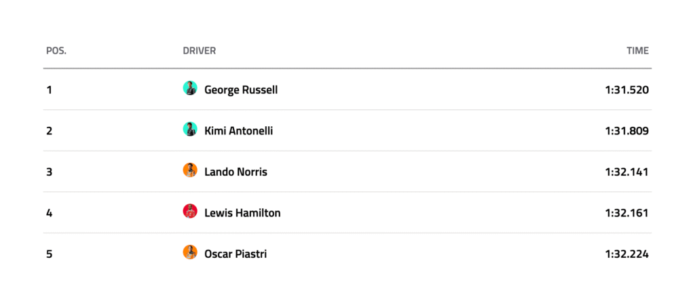Open Kimi Antonelli driver name link
Viewport: 695px width, 306px height.
click(x=238, y=130)
